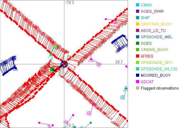The width and height of the screenshot is (192, 128).
Task: Click the SHIP legend label
Action: coord(146,18)
